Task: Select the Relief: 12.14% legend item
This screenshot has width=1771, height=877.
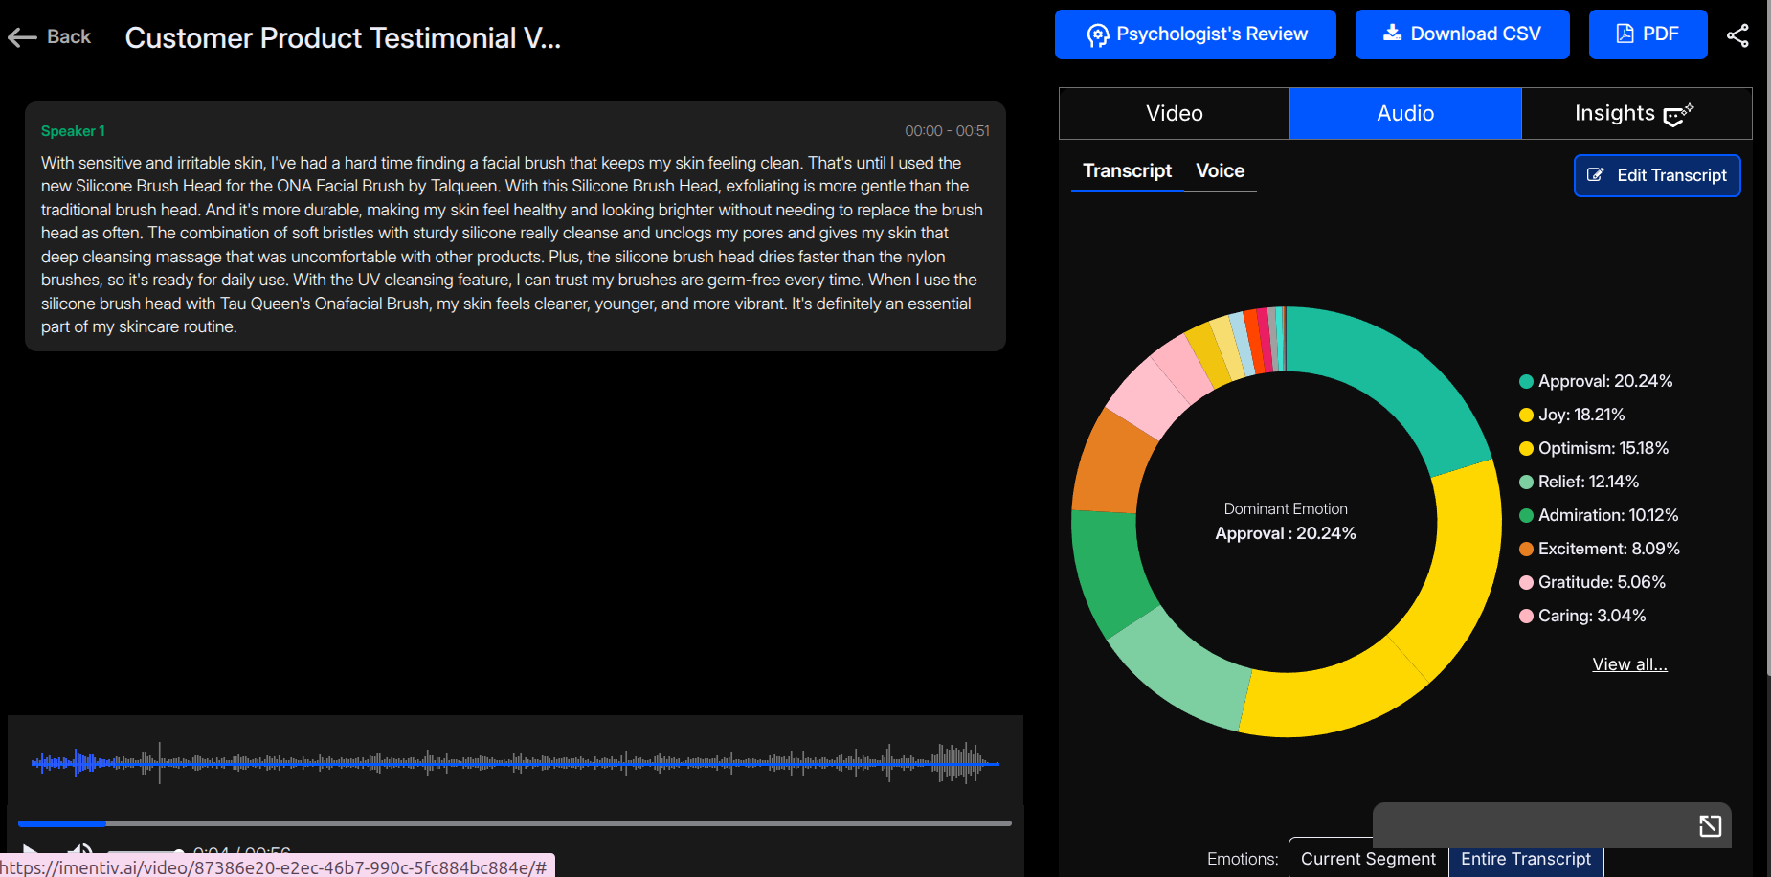Action: coord(1579,482)
